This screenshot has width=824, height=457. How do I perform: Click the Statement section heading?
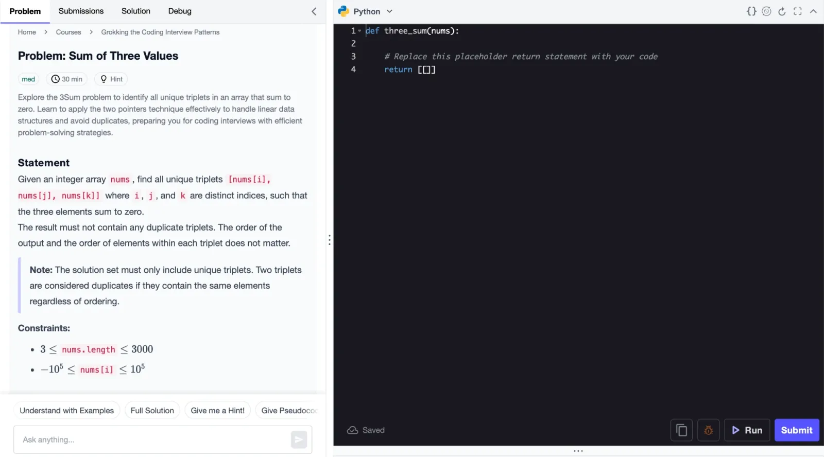[44, 163]
